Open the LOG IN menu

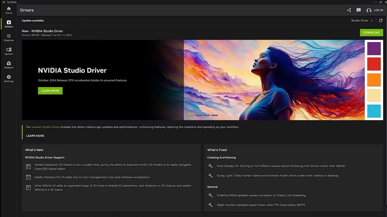(375, 10)
